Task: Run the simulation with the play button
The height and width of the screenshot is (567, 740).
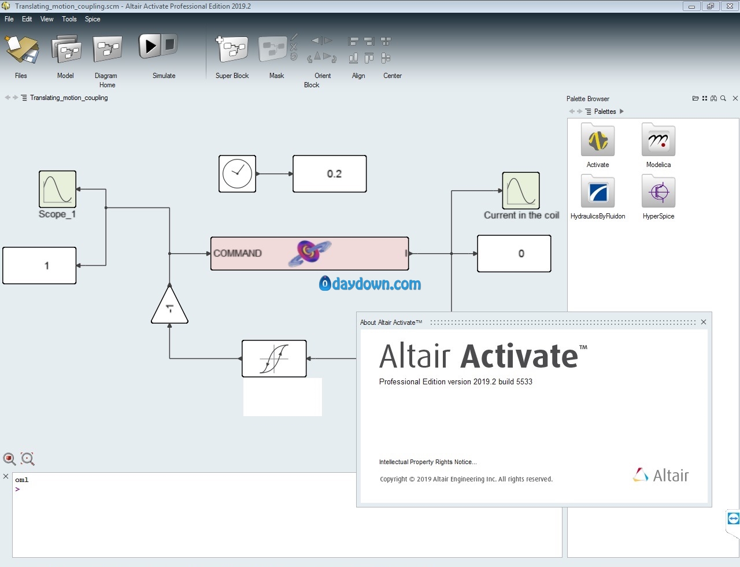Action: pyautogui.click(x=150, y=46)
